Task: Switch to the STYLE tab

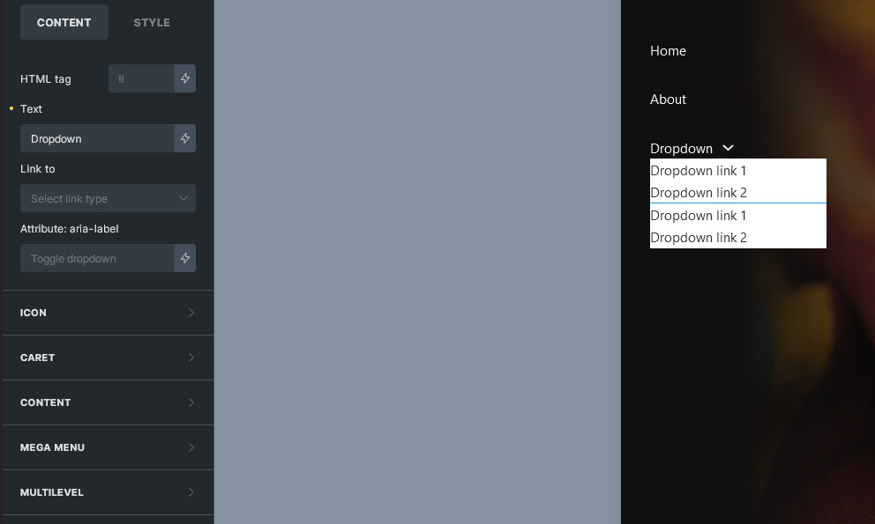Action: [151, 22]
